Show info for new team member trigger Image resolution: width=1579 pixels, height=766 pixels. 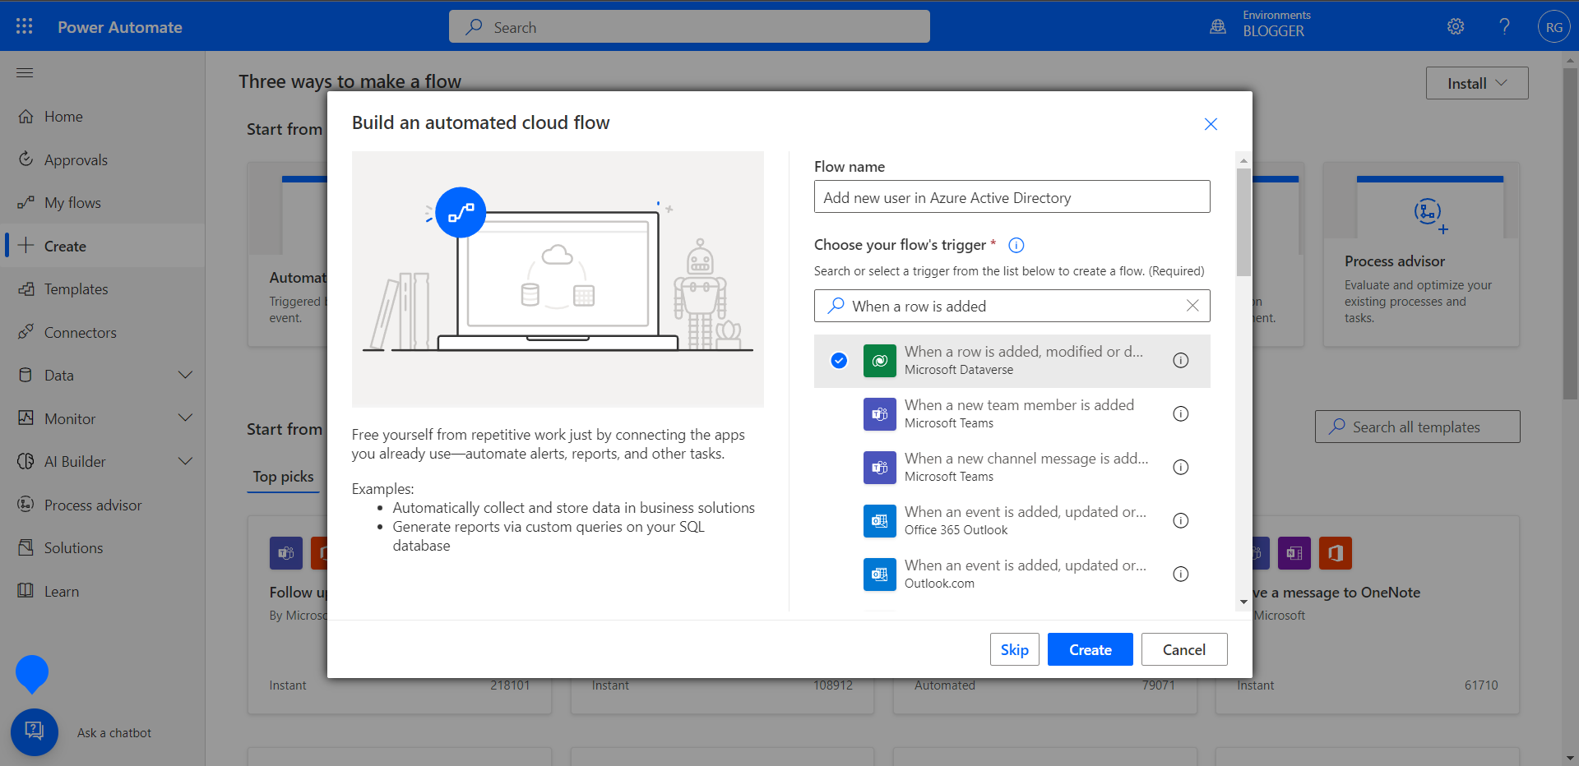(x=1181, y=413)
